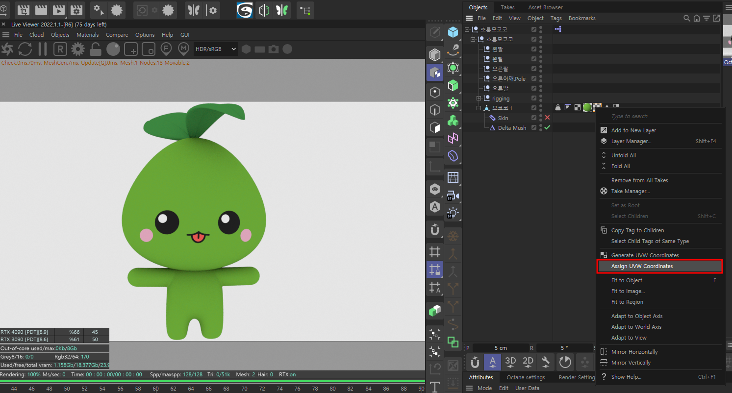This screenshot has width=732, height=393.
Task: Open the Tags menu in Objects manager
Action: click(x=556, y=18)
